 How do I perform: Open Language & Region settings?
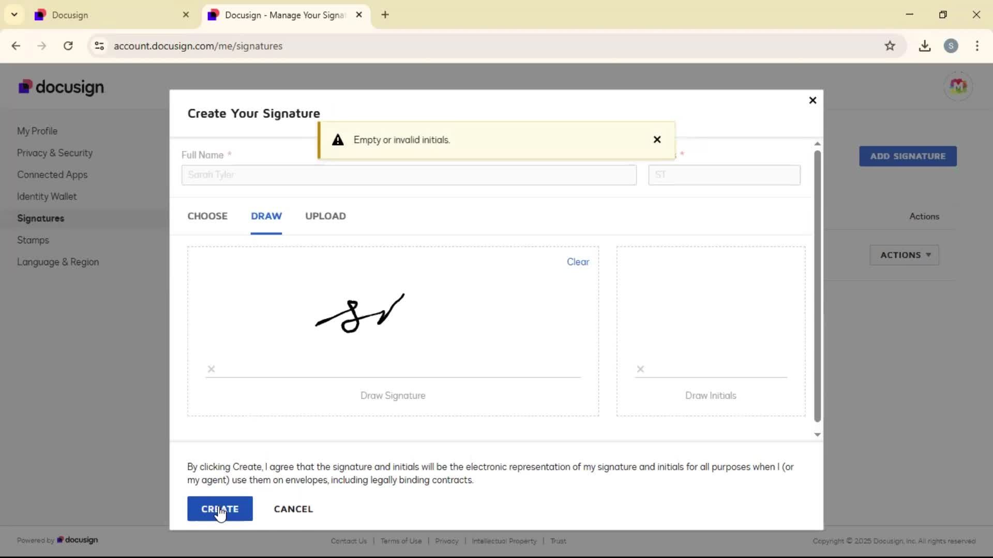click(x=58, y=262)
